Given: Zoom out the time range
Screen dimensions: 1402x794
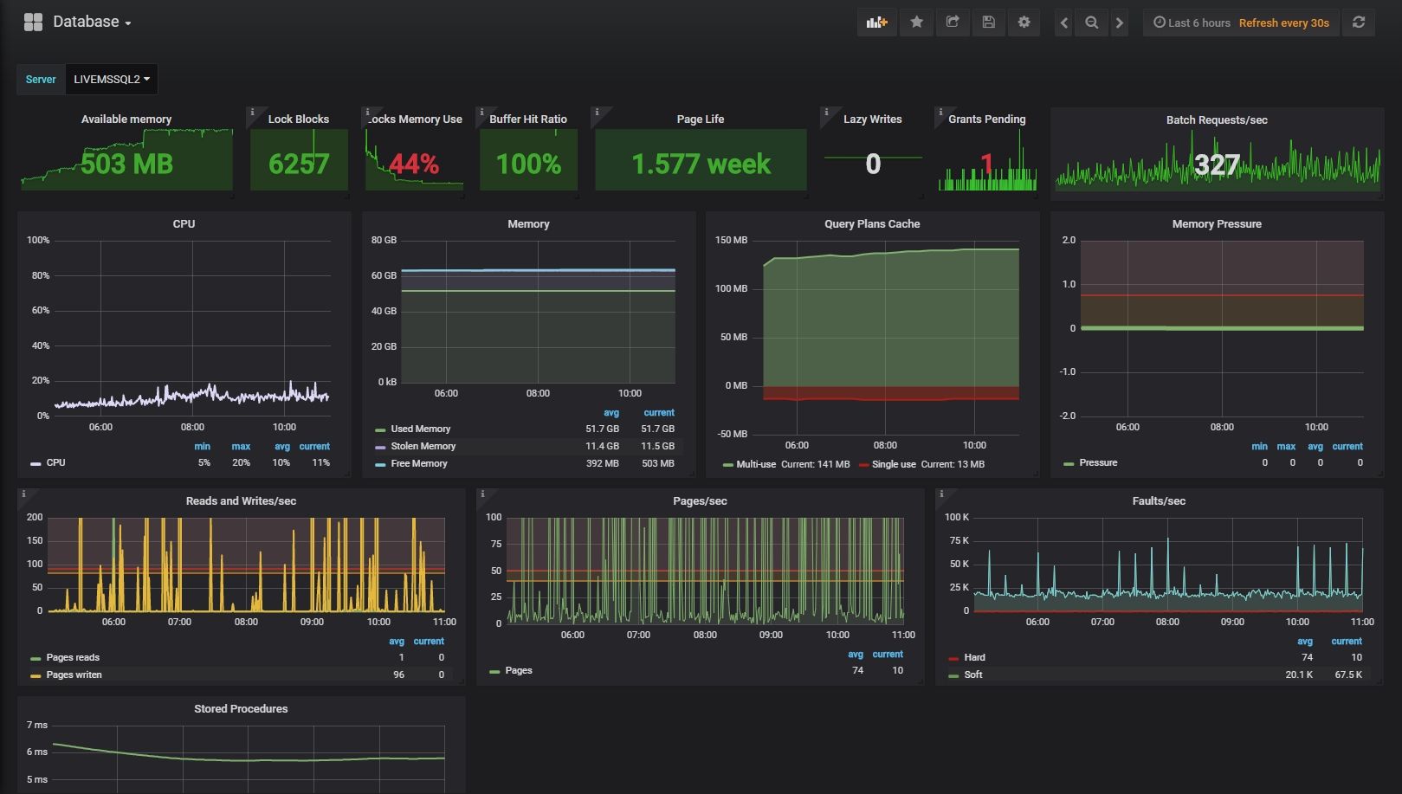Looking at the screenshot, I should (x=1092, y=23).
